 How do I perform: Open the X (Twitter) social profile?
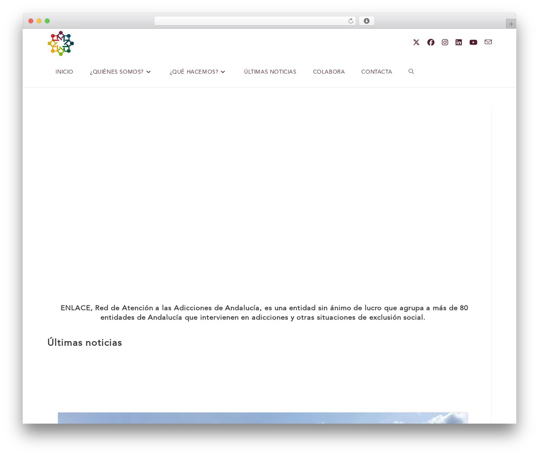click(x=416, y=42)
